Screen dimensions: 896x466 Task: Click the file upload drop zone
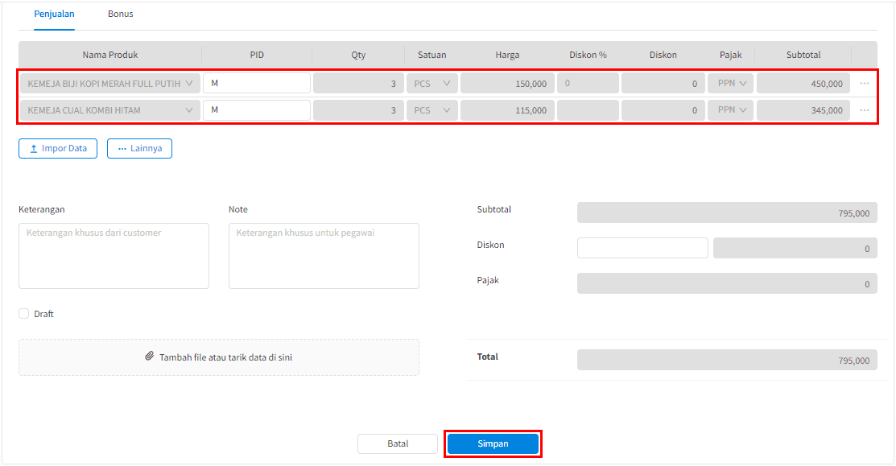tap(219, 357)
